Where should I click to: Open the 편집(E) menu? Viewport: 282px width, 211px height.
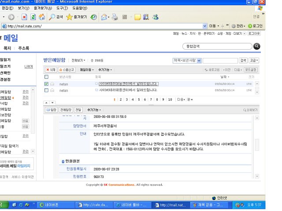tap(7, 8)
